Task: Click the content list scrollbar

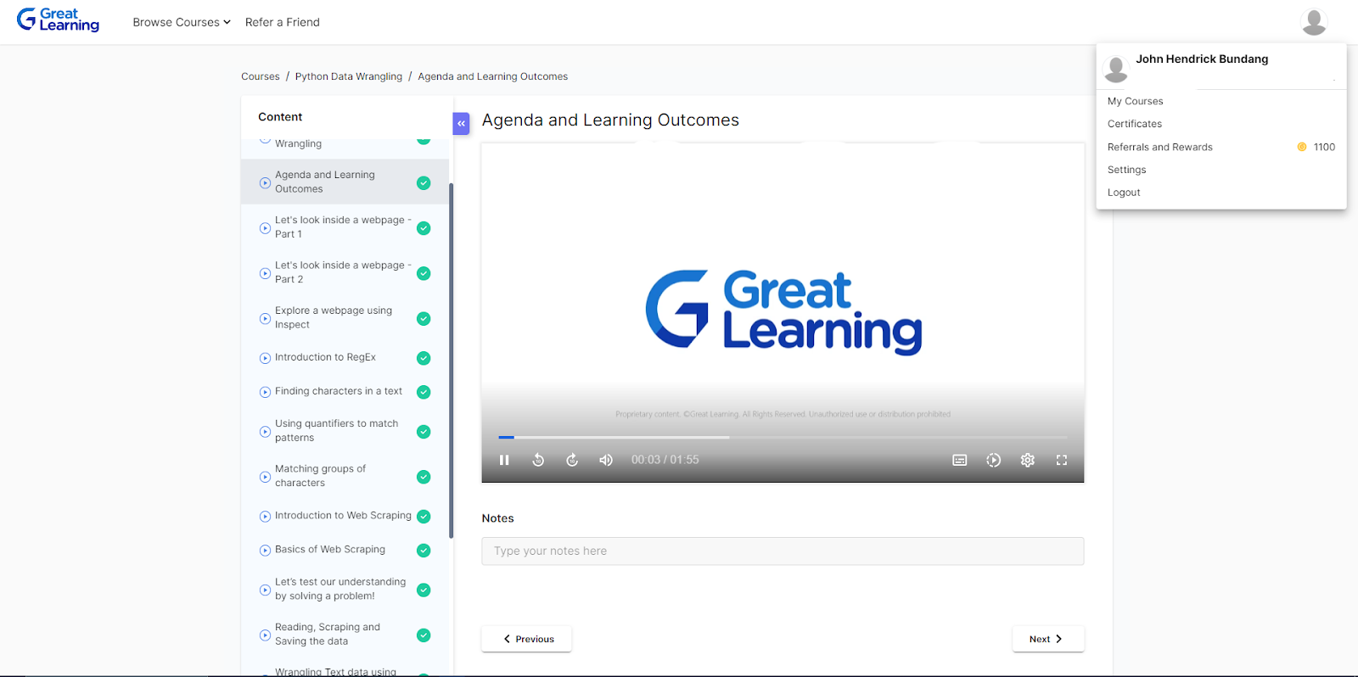Action: point(451,361)
